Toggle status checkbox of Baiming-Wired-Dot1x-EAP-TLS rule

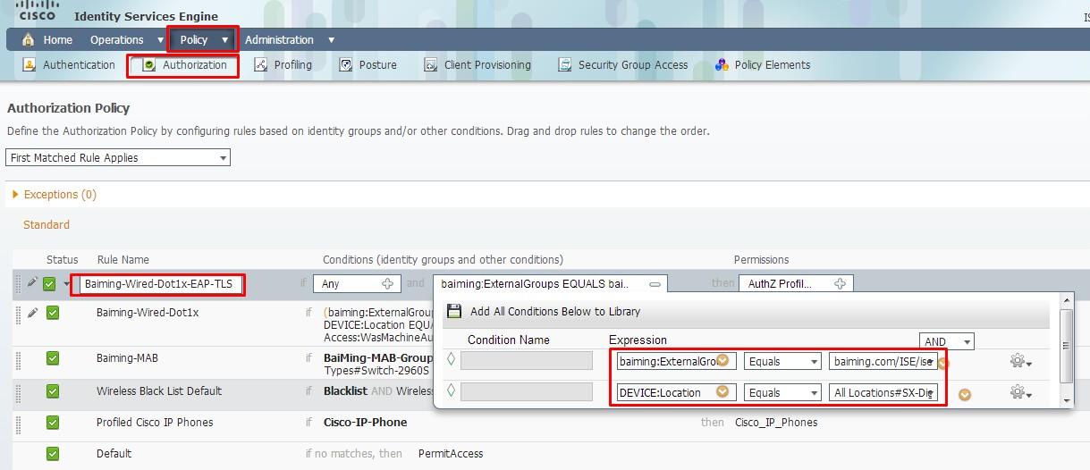pos(50,284)
